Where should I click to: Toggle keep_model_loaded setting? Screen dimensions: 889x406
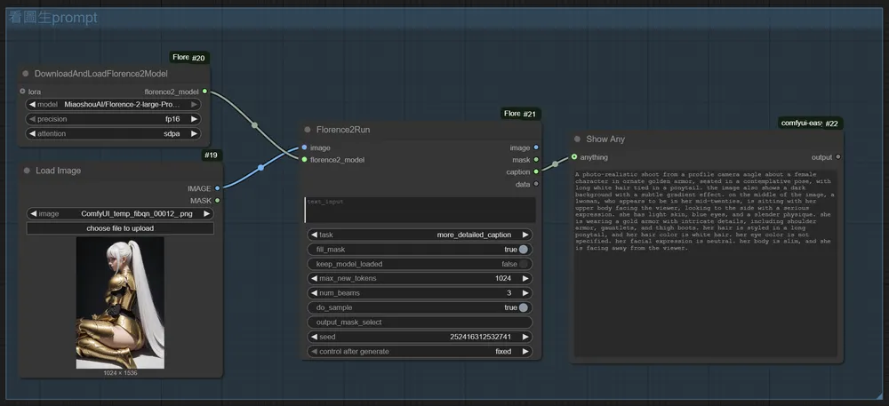(x=524, y=264)
